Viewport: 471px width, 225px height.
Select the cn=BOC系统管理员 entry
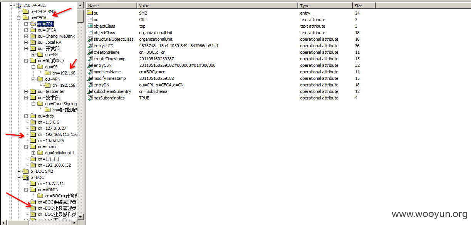click(57, 202)
